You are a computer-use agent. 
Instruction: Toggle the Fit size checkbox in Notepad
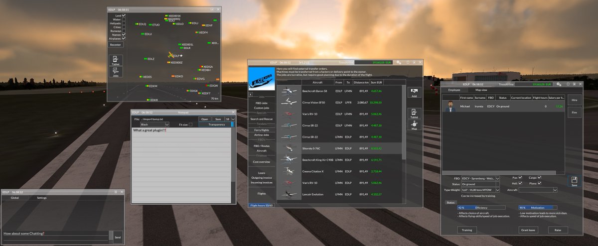[x=191, y=124]
